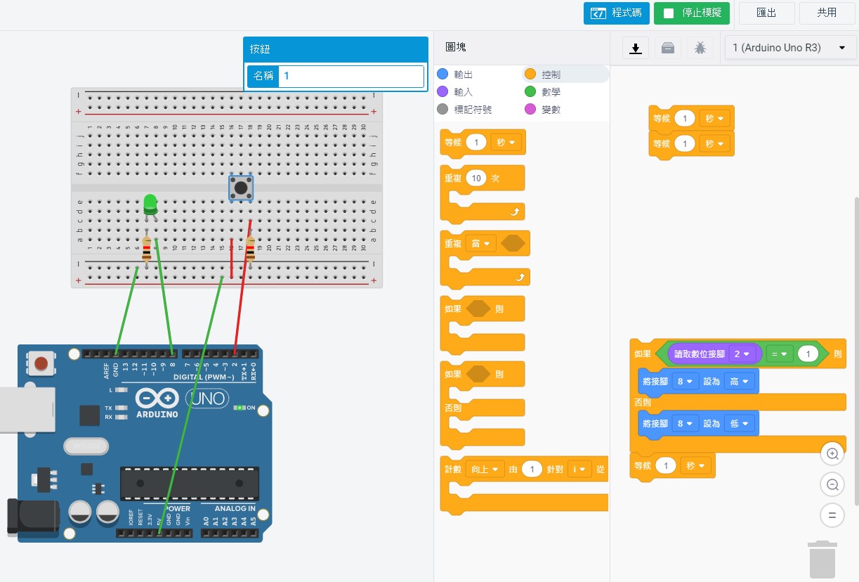Open the libraries icon in the code toolbar
The width and height of the screenshot is (859, 582).
(x=668, y=48)
